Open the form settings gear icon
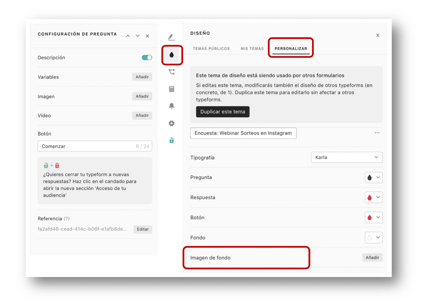This screenshot has height=304, width=432. 171,123
